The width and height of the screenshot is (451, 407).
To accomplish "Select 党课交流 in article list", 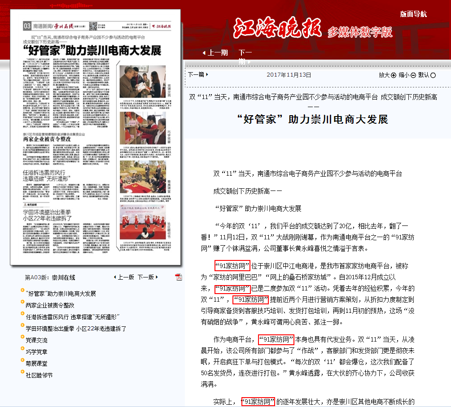I will (x=36, y=340).
